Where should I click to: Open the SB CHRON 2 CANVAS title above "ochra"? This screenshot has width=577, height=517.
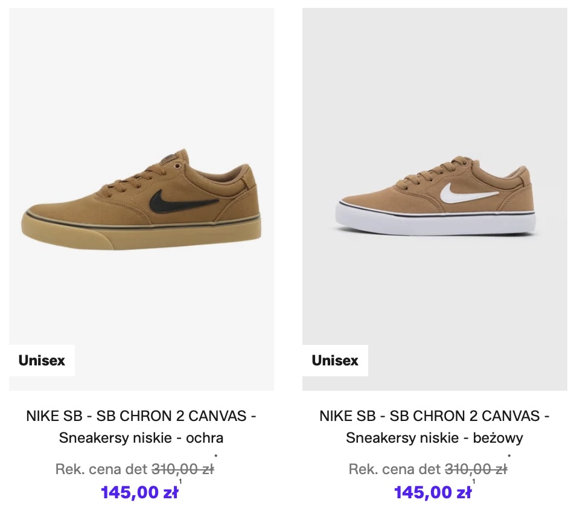pyautogui.click(x=141, y=416)
